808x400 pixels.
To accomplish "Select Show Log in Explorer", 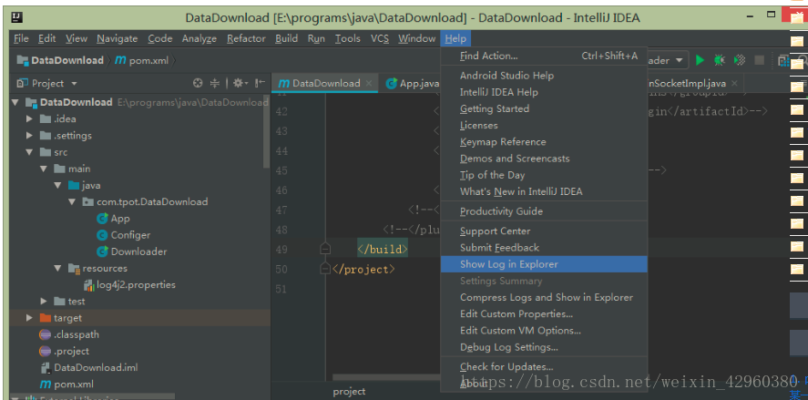I will 544,264.
